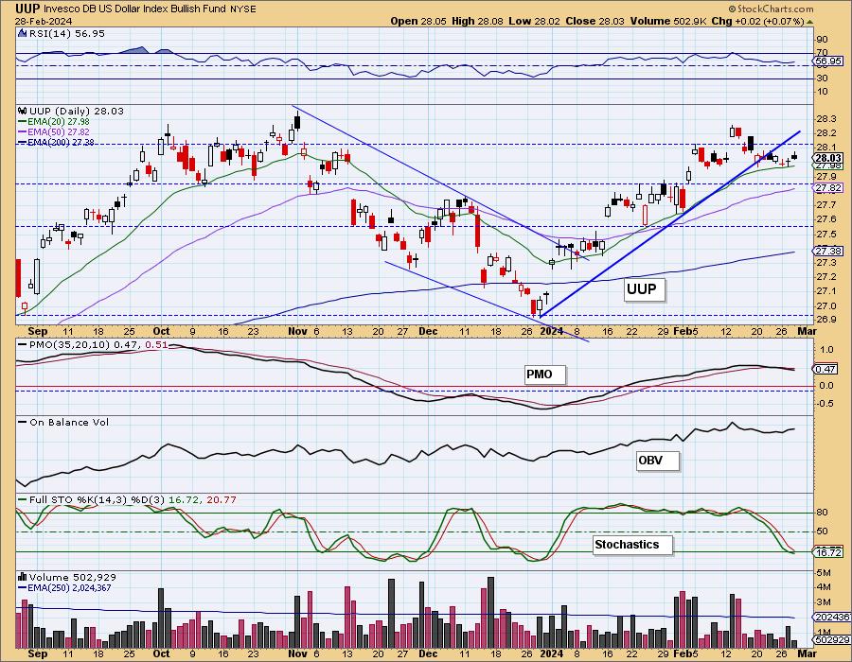The height and width of the screenshot is (662, 852).
Task: Click the UUP annotation box on the price chart
Action: pos(643,289)
